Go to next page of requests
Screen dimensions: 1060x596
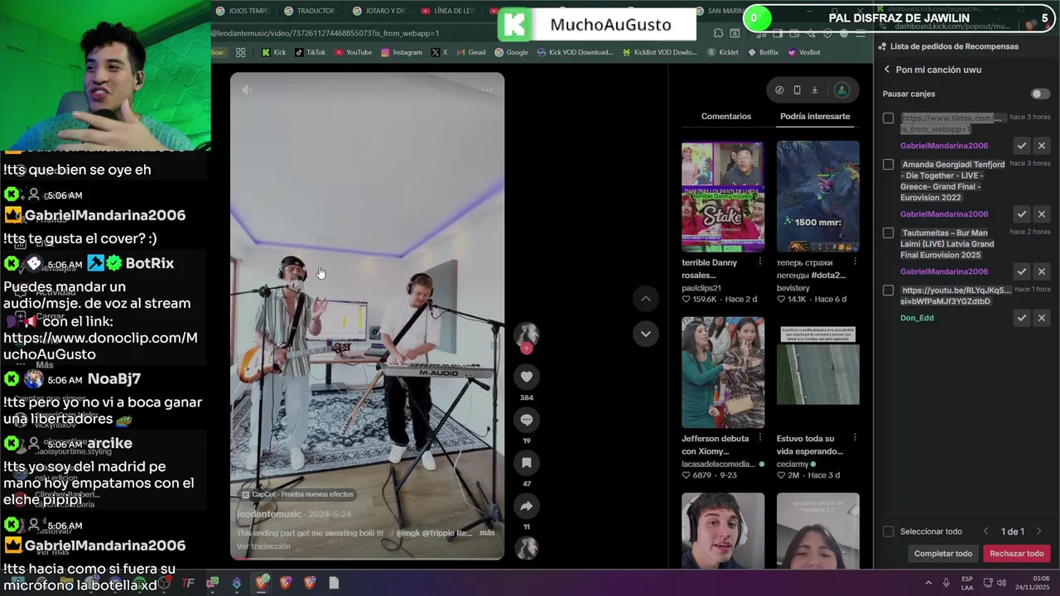coord(1038,531)
